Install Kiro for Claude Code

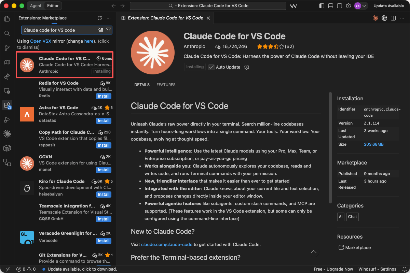[x=104, y=195]
